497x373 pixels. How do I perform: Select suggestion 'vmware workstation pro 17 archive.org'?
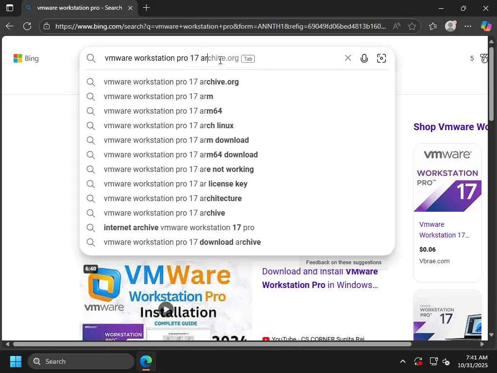click(237, 82)
